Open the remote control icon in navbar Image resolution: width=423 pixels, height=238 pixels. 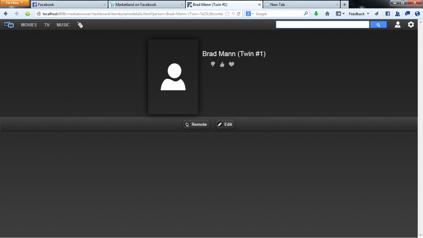[80, 25]
